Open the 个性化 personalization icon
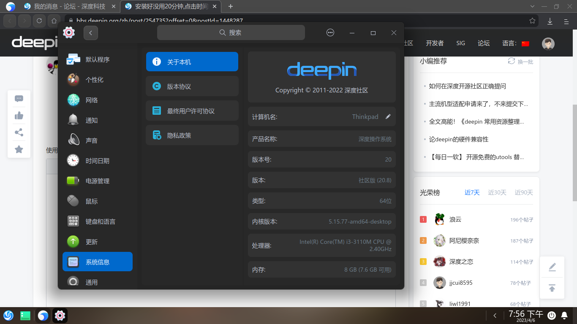Image resolution: width=577 pixels, height=324 pixels. 73,79
